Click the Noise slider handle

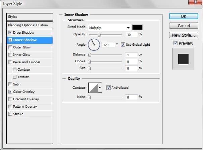point(89,97)
